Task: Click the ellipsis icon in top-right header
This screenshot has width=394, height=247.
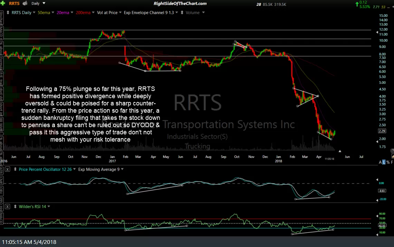Action: pyautogui.click(x=389, y=7)
